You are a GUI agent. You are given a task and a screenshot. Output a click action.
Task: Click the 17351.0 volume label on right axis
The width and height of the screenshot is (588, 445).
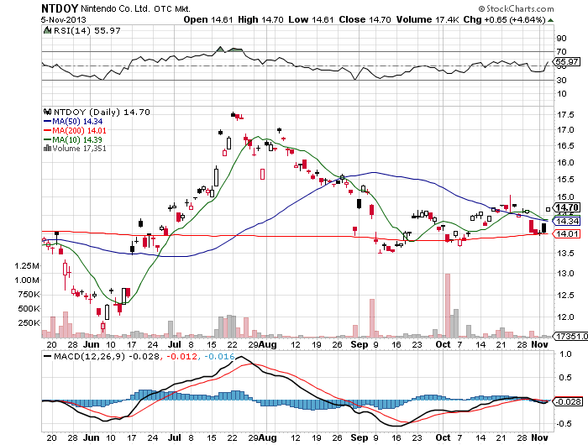[x=571, y=337]
